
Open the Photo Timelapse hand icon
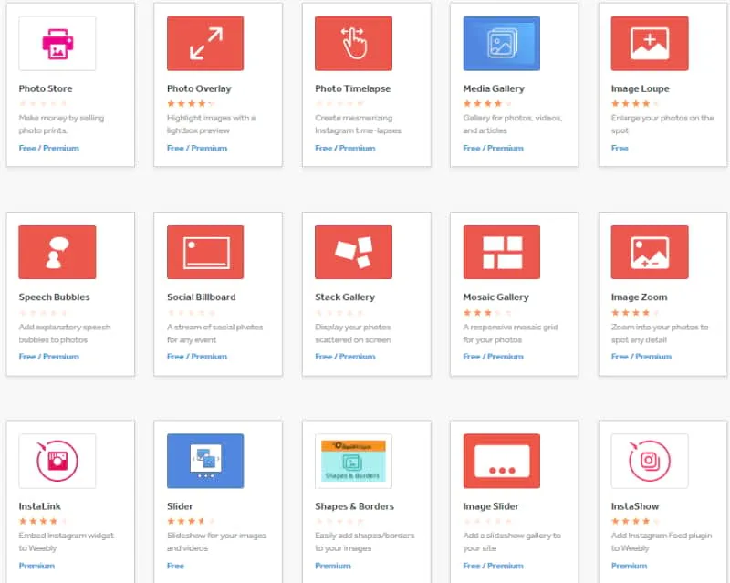pos(353,43)
